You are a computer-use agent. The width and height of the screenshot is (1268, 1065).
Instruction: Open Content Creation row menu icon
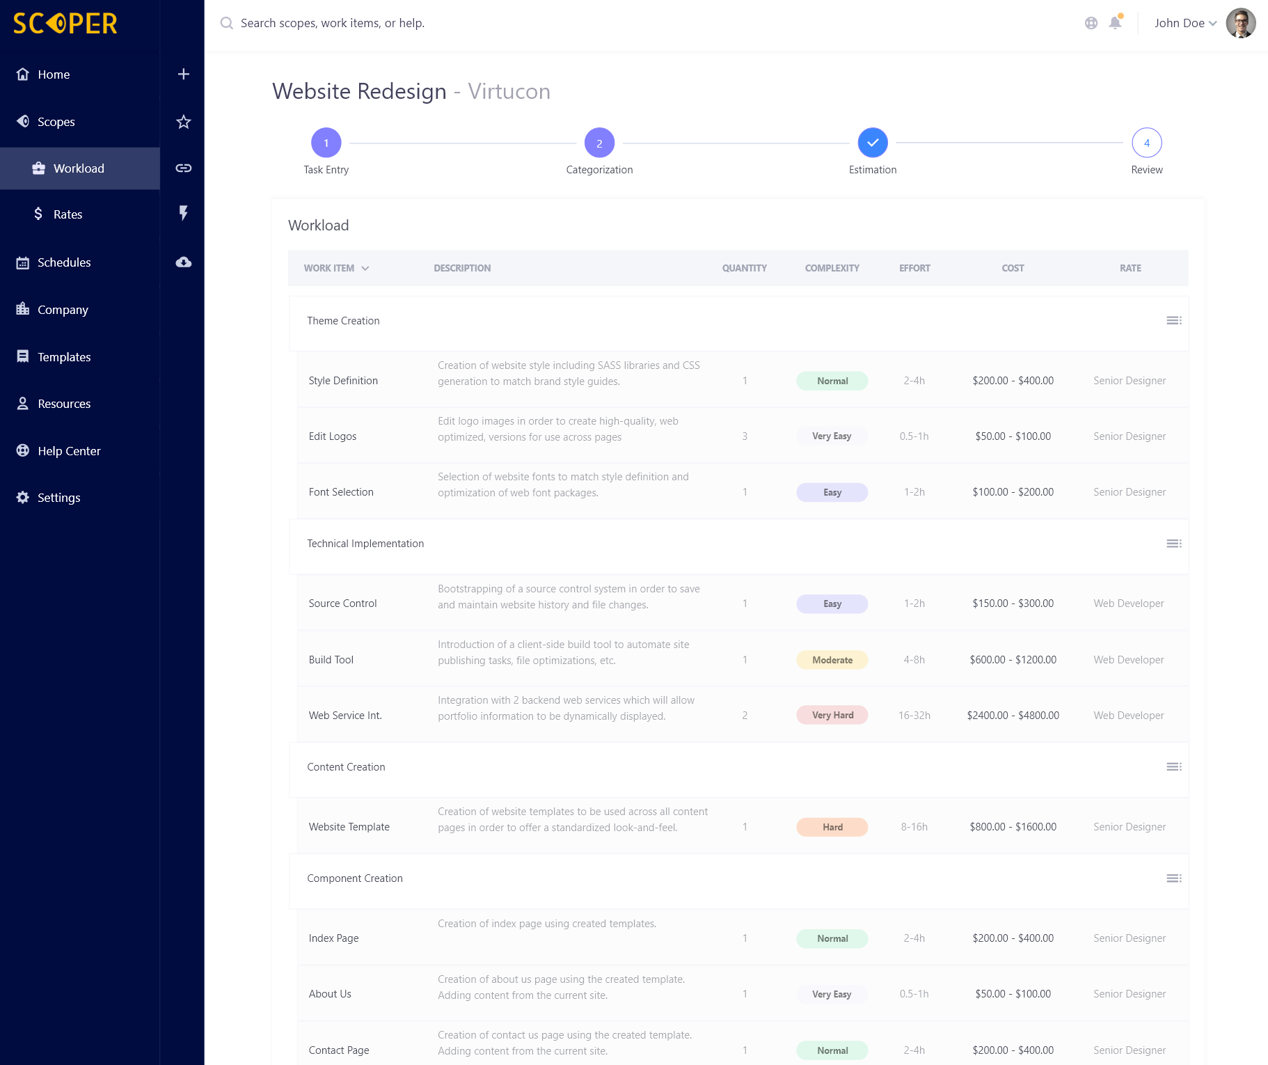point(1174,766)
